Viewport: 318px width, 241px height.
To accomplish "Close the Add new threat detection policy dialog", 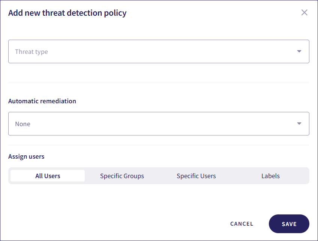I will [x=304, y=12].
